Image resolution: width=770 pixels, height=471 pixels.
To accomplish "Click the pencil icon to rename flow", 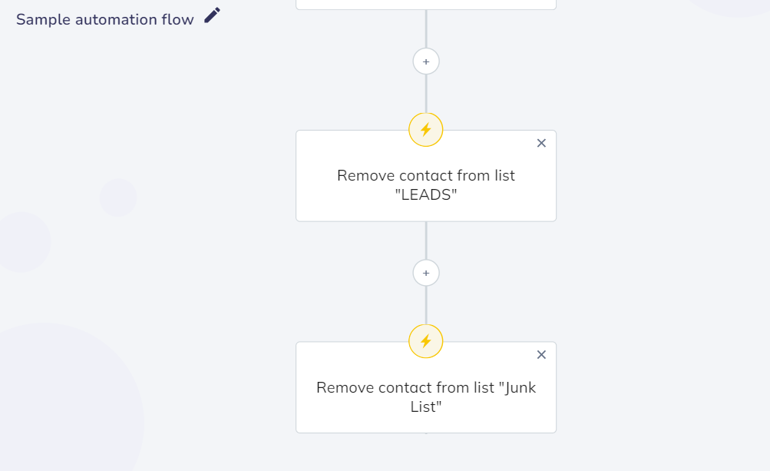I will 212,15.
